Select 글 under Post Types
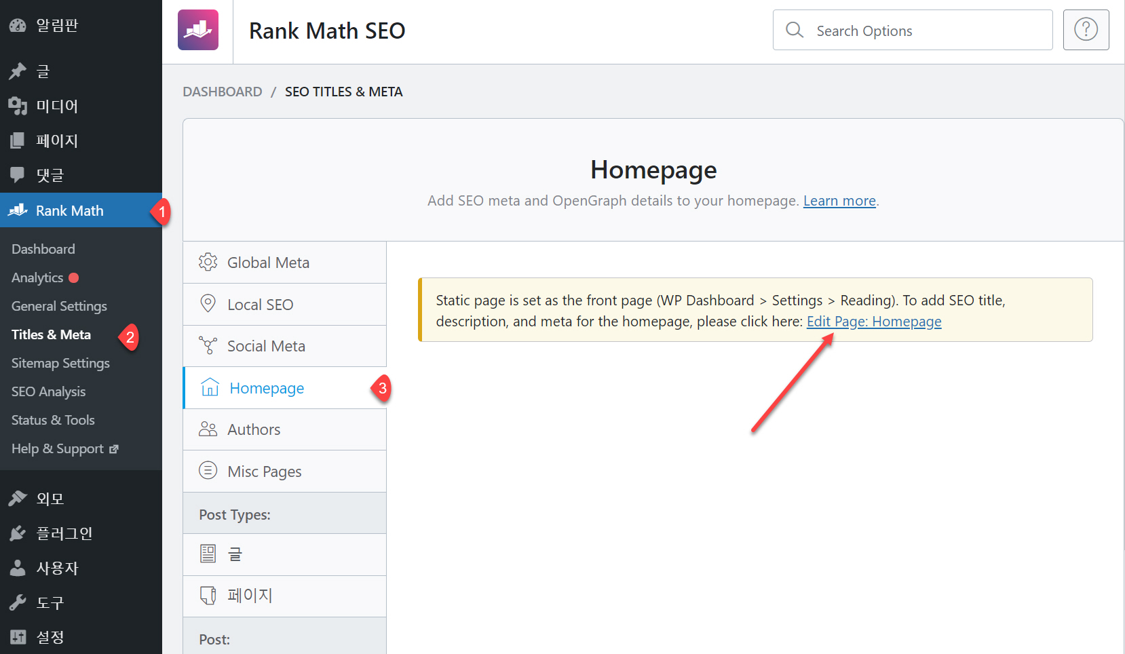 (x=284, y=555)
